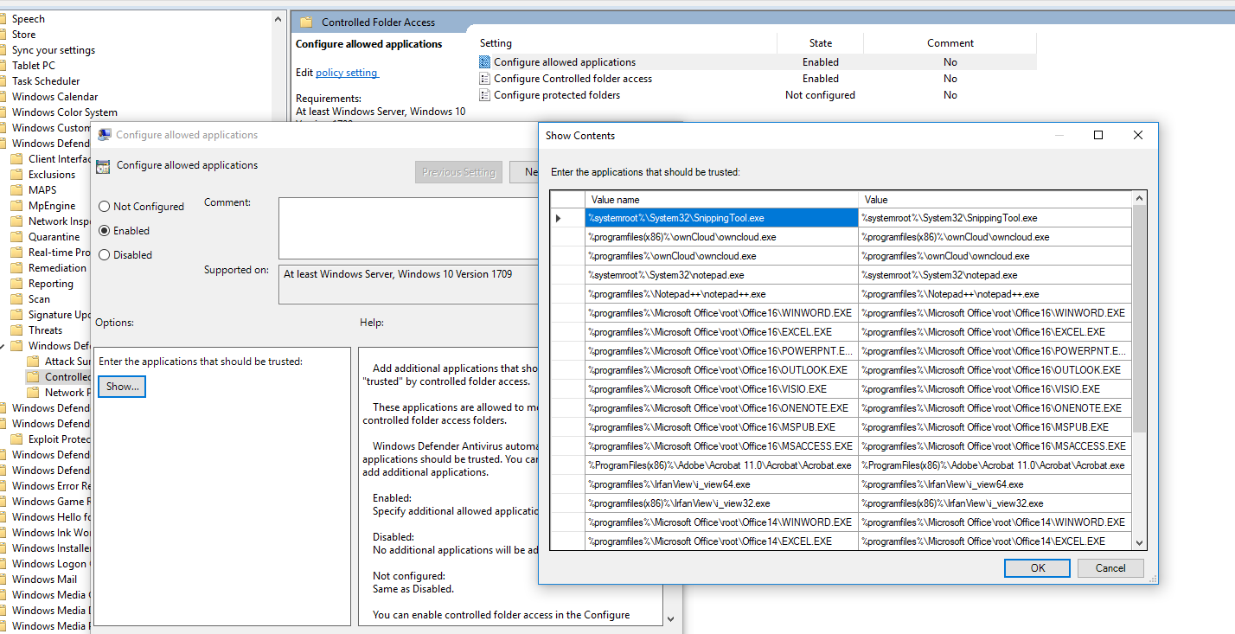Viewport: 1235px width, 634px height.
Task: Select Value name cell for Office16\WINWORD.EXE
Action: [721, 313]
